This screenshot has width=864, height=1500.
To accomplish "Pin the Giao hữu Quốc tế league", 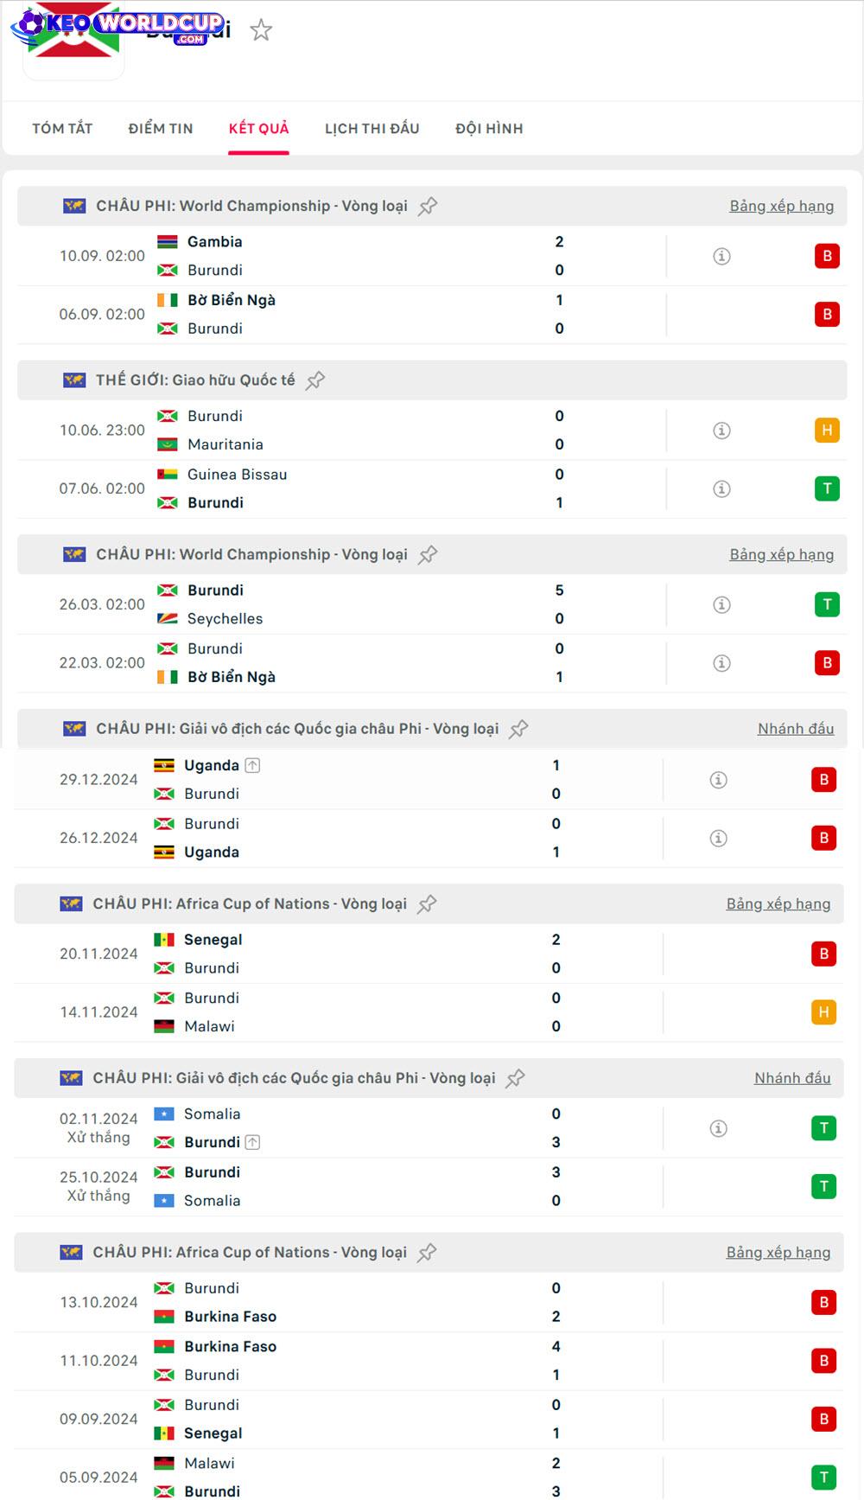I will click(315, 380).
